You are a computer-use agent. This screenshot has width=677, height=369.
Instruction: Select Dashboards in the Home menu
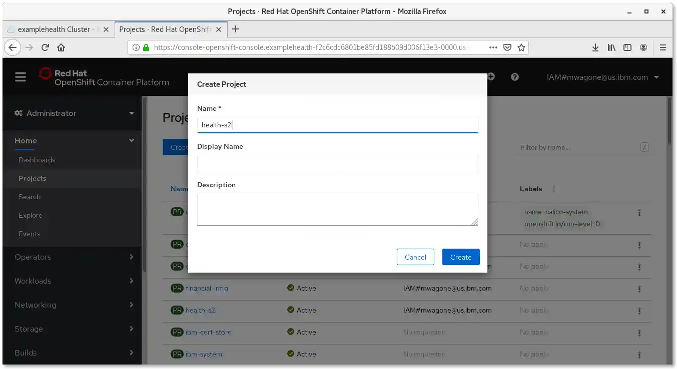click(37, 160)
